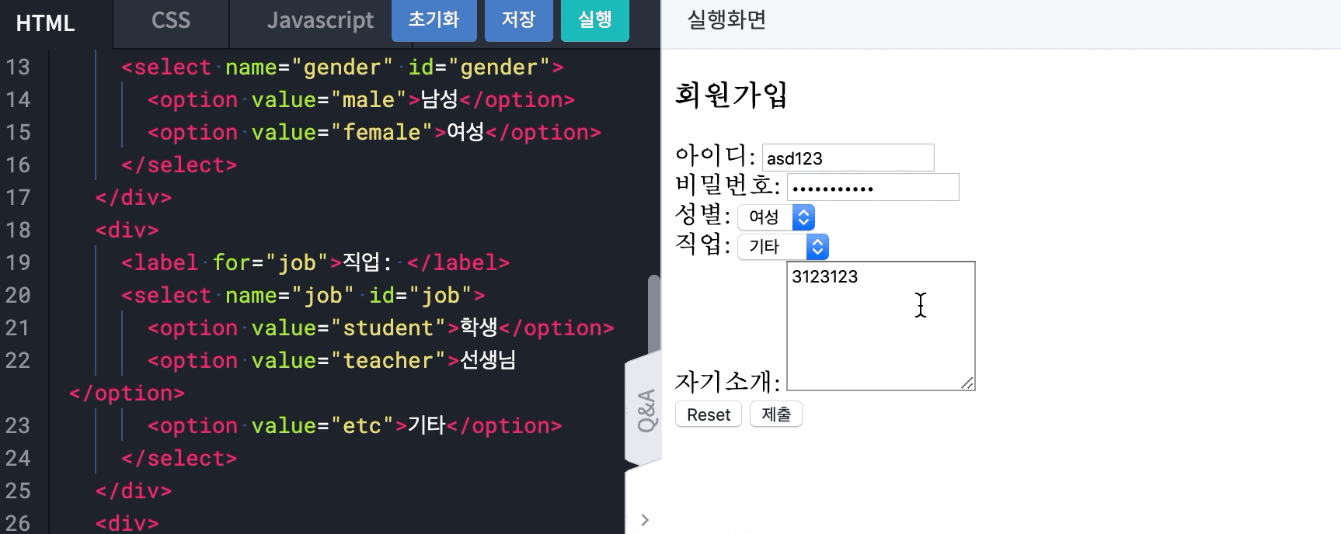Place cursor on the etc option line
This screenshot has height=534, width=1341.
tap(354, 426)
